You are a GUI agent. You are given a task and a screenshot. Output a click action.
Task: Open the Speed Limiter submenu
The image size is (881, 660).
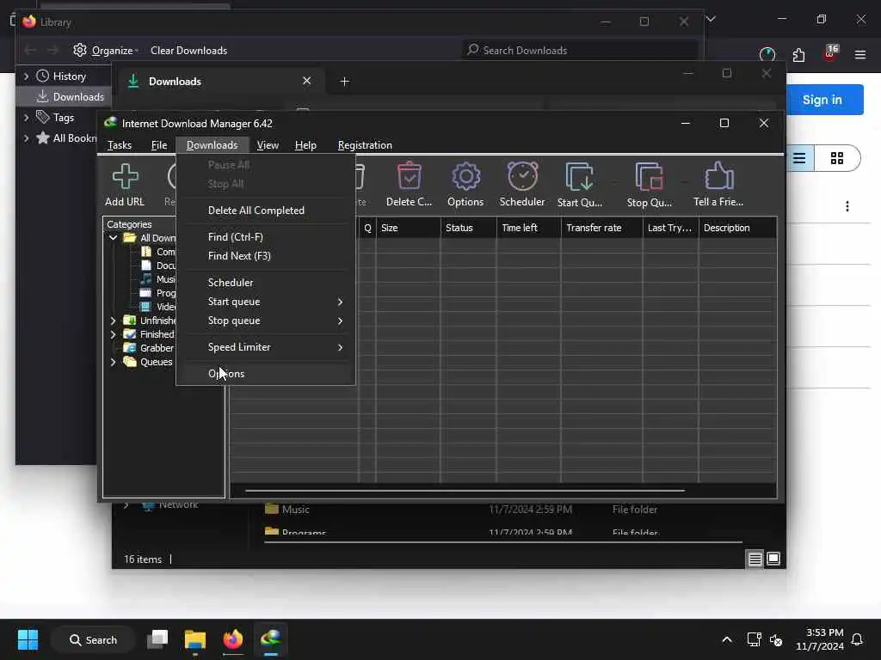point(266,347)
